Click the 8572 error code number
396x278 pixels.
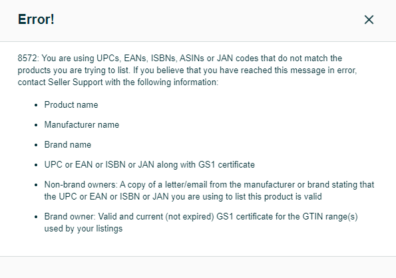pyautogui.click(x=27, y=59)
